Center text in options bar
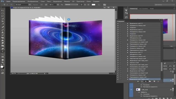The width and height of the screenshot is (176, 99). pos(85,5)
